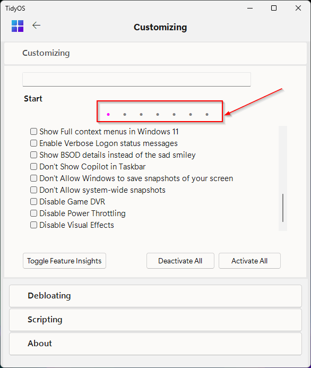Tick the Disable Game DVR checkbox
The height and width of the screenshot is (368, 311).
tap(34, 202)
